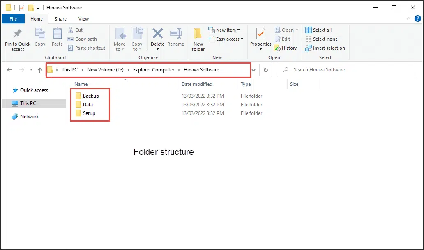Click Invert selection
424x250 pixels.
(325, 48)
